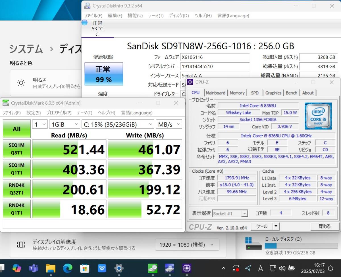Expand drive dropdown C: 15% (35/236GiB)
Image resolution: width=341 pixels, height=277 pixels.
pos(118,124)
